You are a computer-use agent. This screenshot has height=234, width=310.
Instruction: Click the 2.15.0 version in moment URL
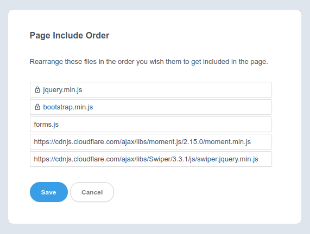coord(193,142)
